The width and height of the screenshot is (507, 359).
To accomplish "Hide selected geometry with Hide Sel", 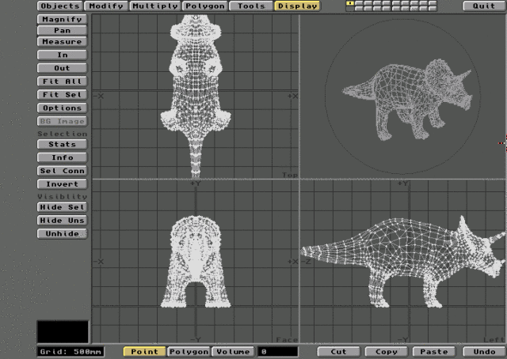I will pos(63,207).
